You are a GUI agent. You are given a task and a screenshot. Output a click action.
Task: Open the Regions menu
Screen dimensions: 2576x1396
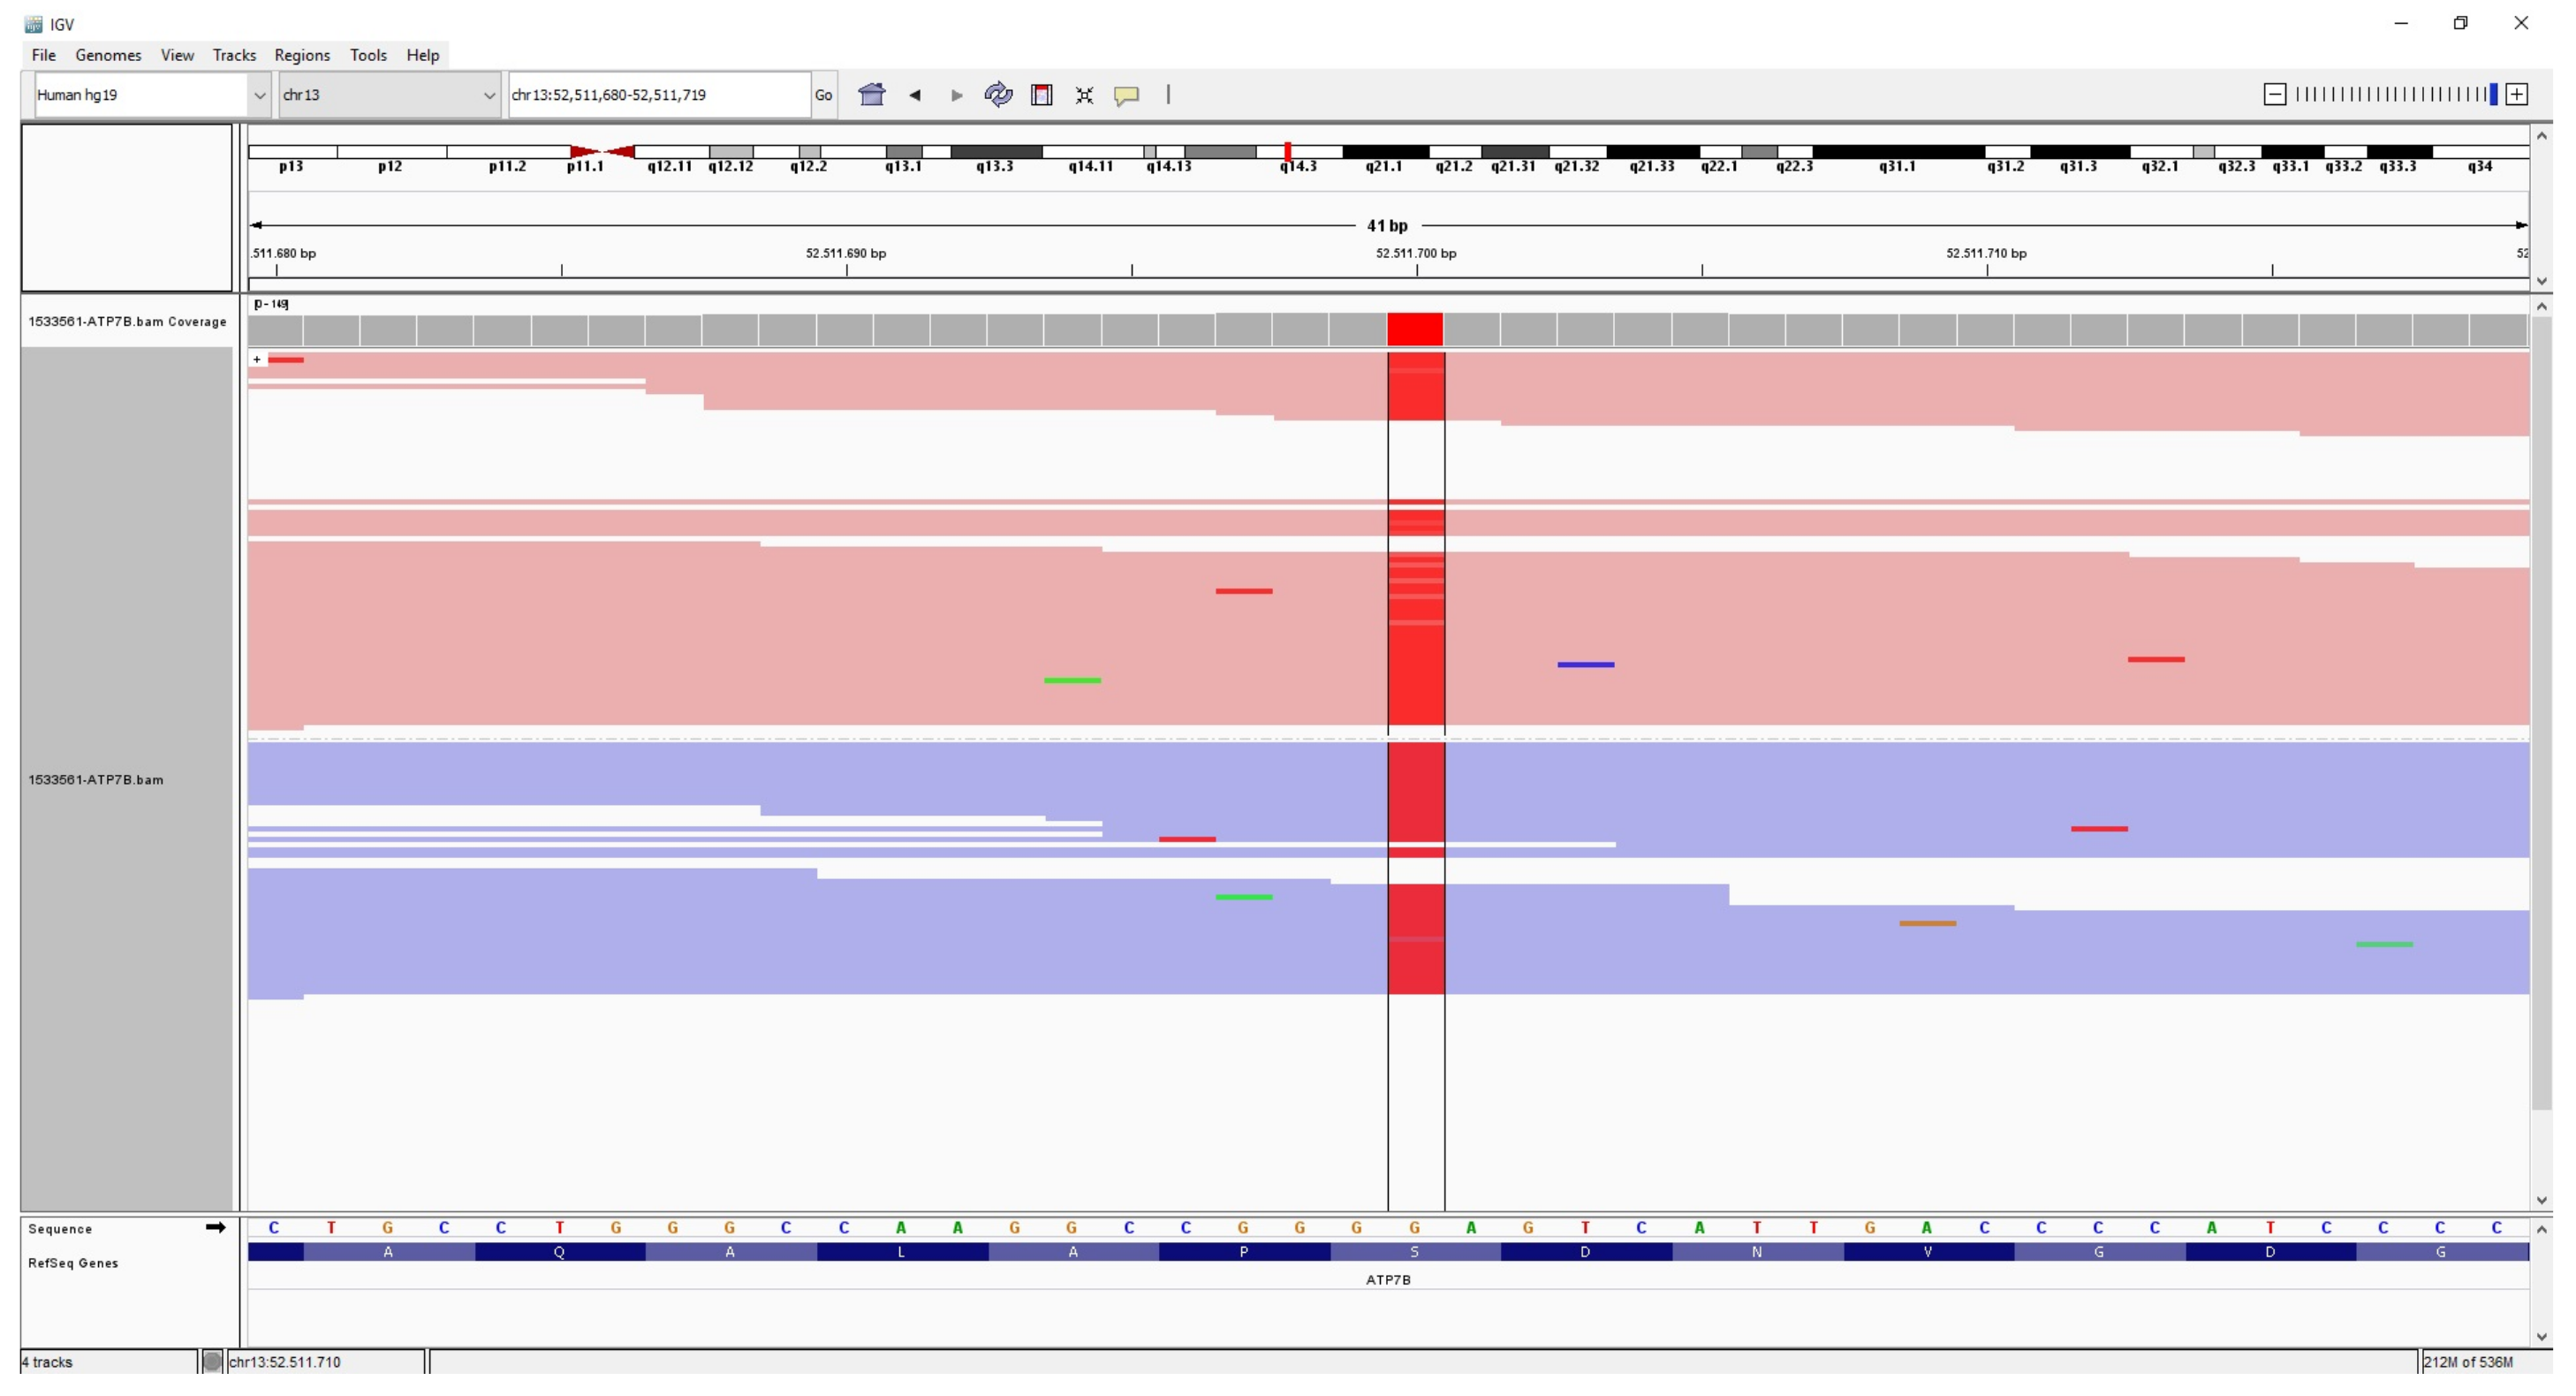301,55
